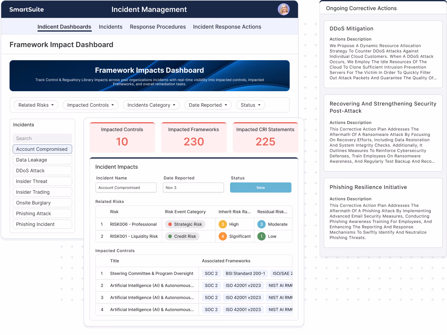Open RISK001 - Liquidity Risk row
447x335 pixels.
click(x=194, y=236)
